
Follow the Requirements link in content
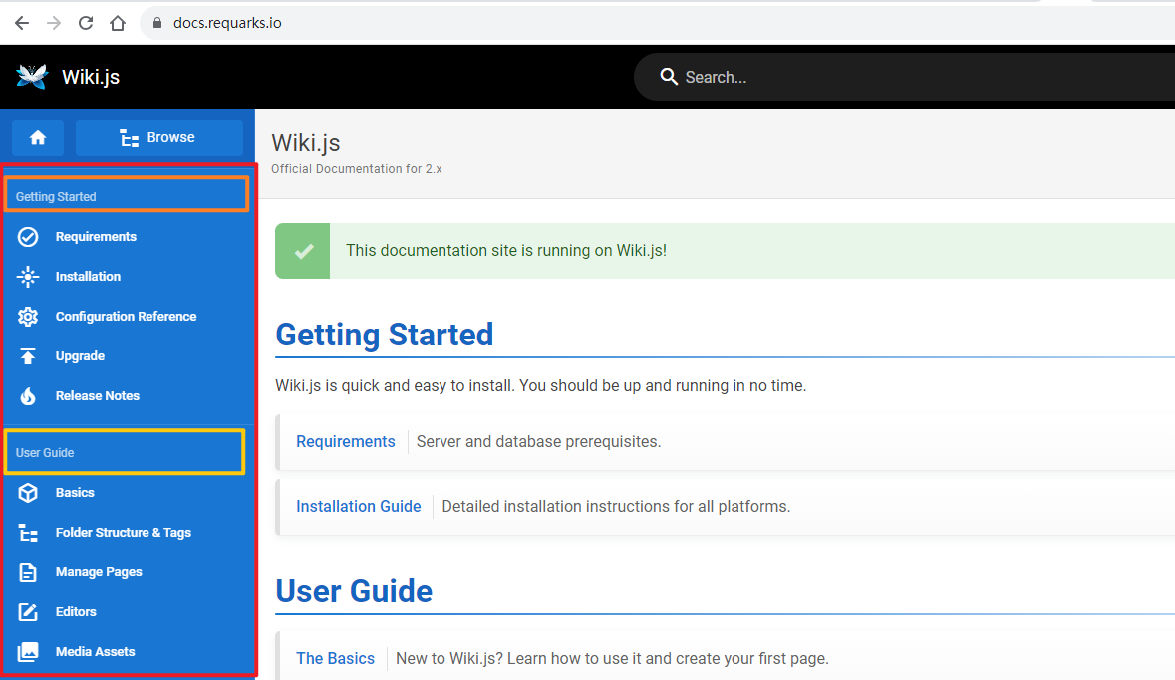pos(346,442)
